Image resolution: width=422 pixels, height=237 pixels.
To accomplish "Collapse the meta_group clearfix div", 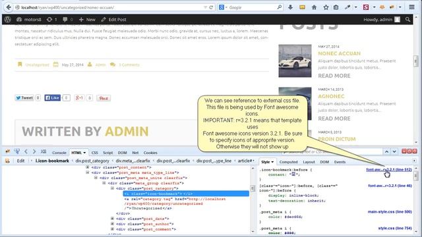I will pos(104,183).
